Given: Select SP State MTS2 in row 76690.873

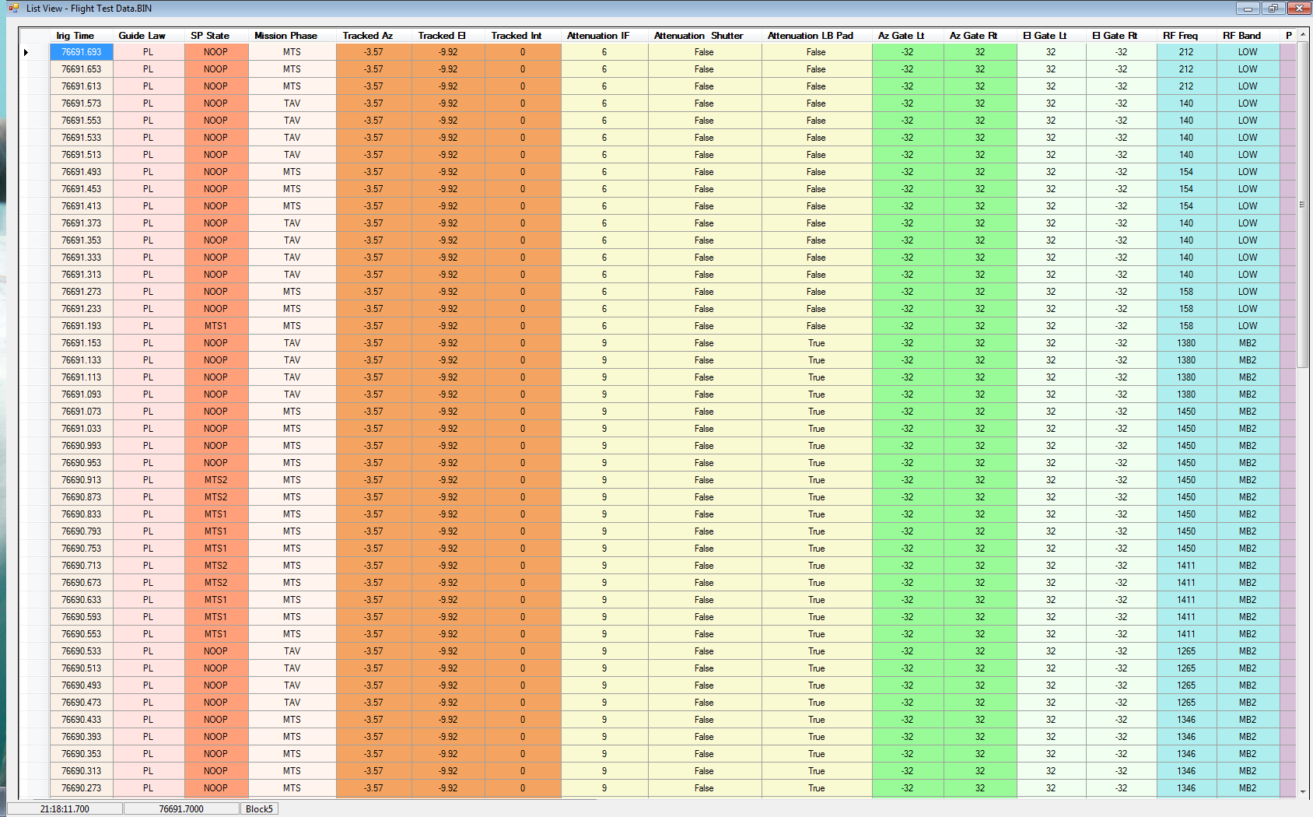Looking at the screenshot, I should click(216, 497).
